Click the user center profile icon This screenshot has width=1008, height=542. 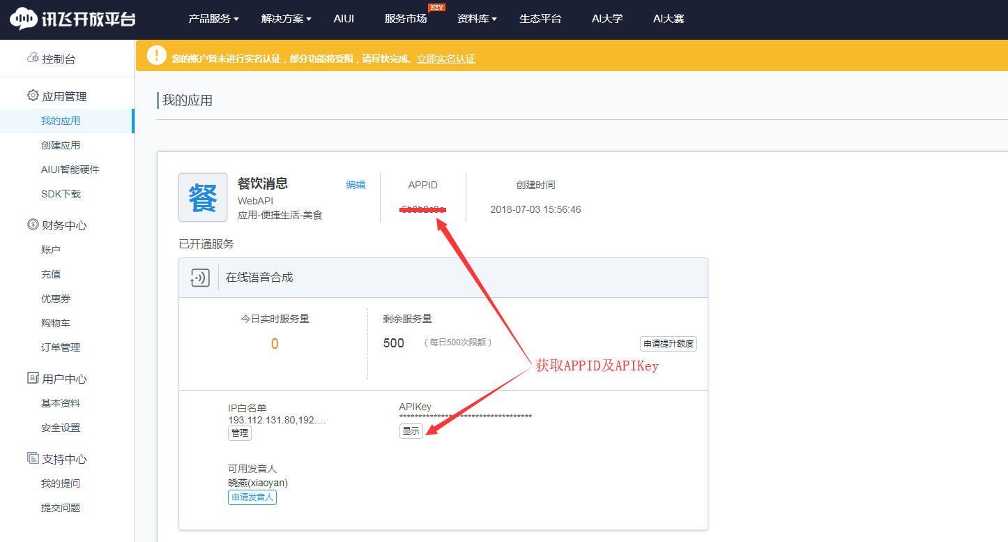click(x=33, y=378)
